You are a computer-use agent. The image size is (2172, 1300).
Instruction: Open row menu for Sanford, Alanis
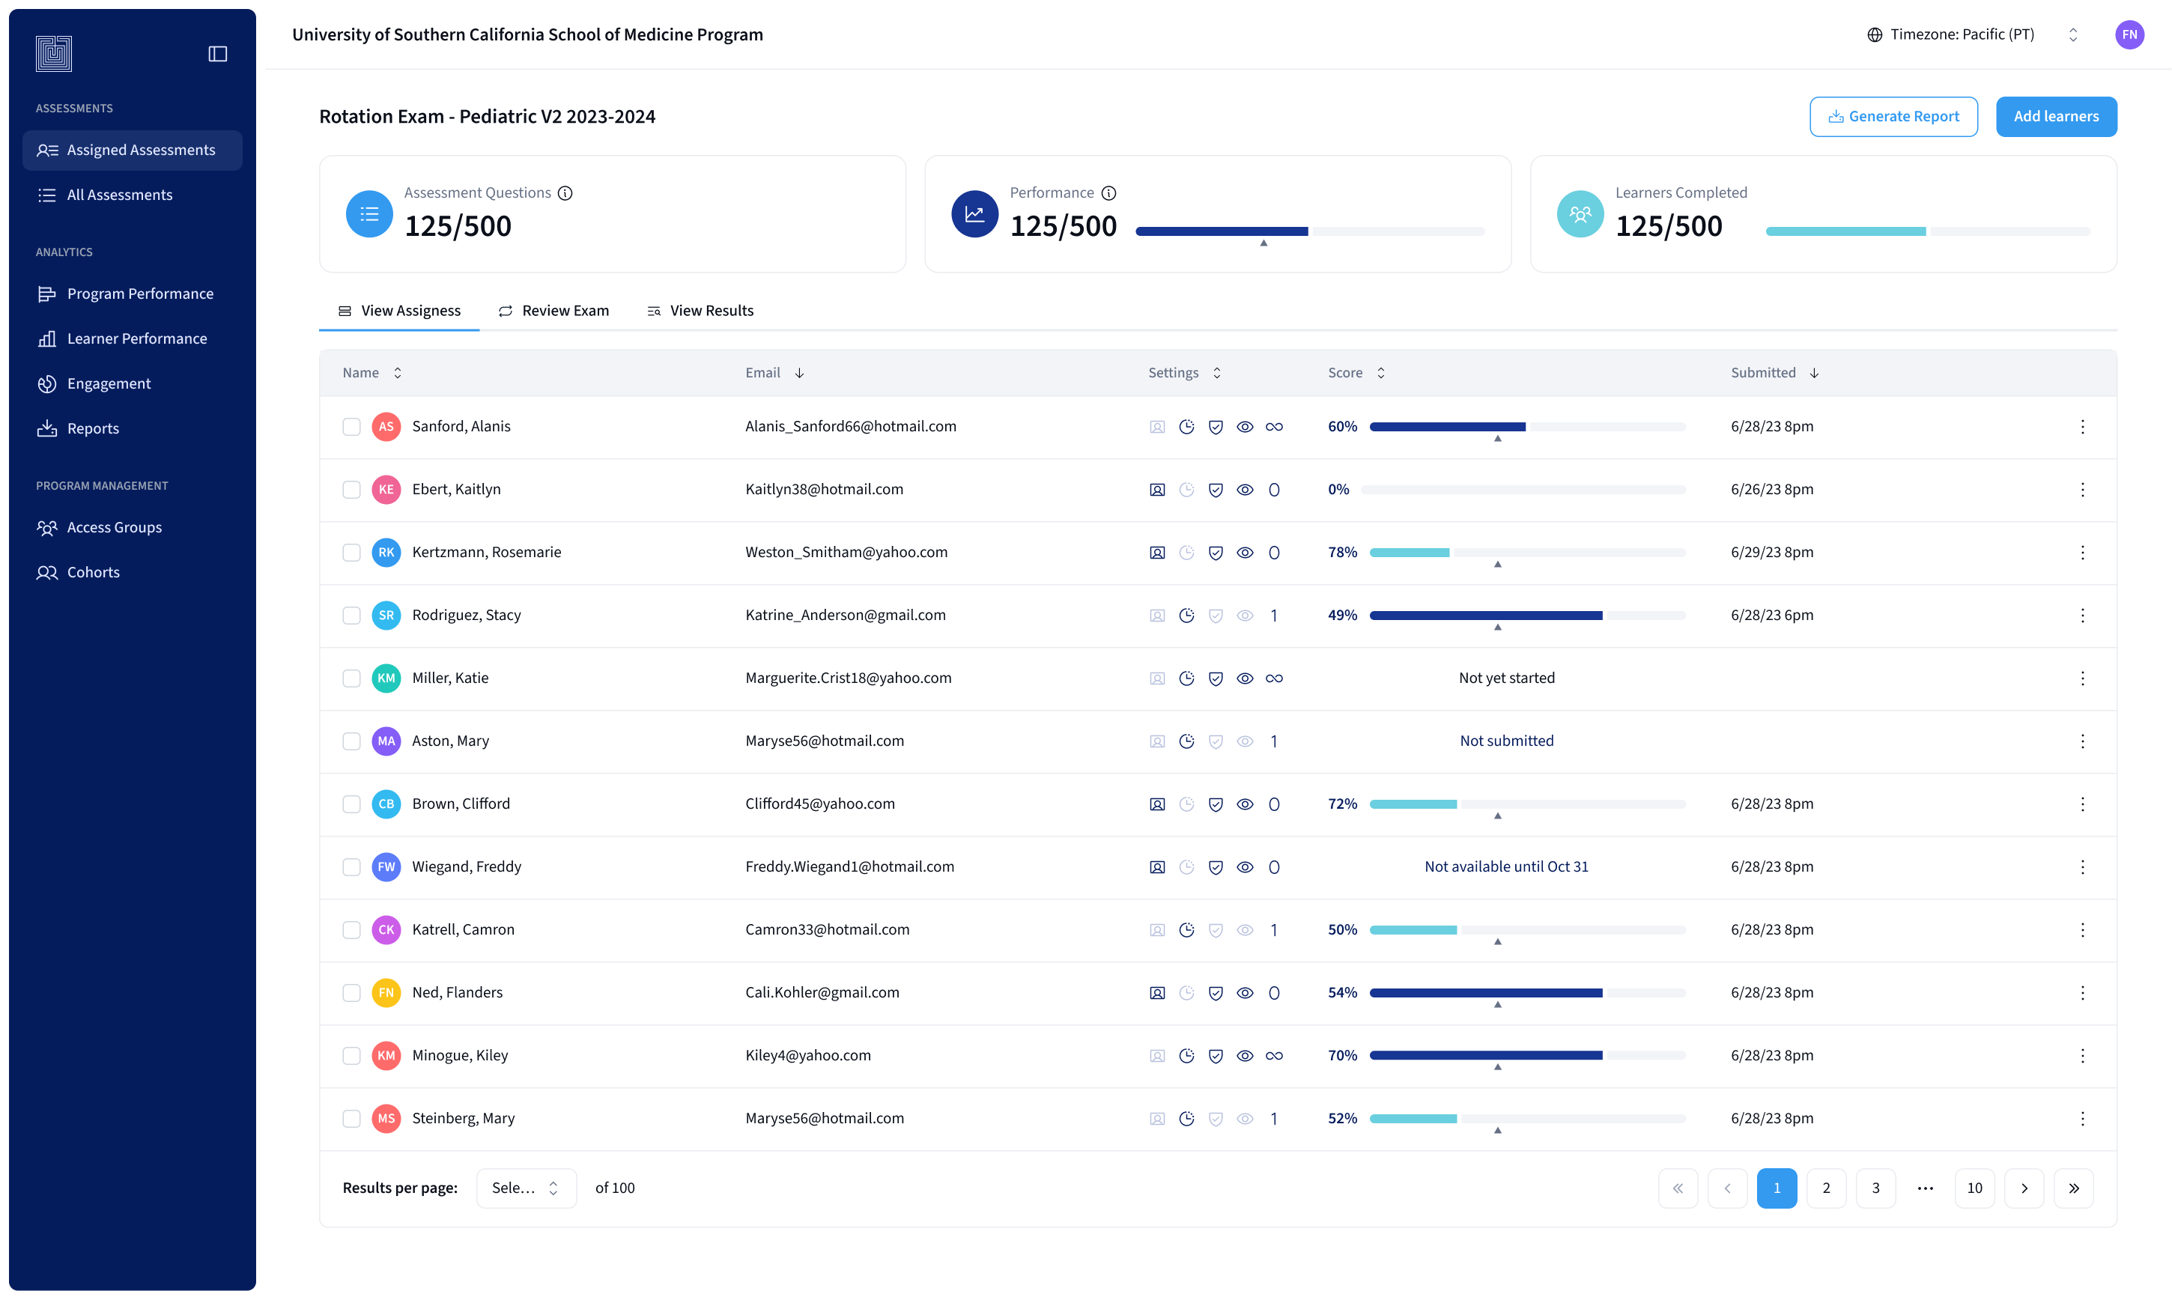[2082, 427]
